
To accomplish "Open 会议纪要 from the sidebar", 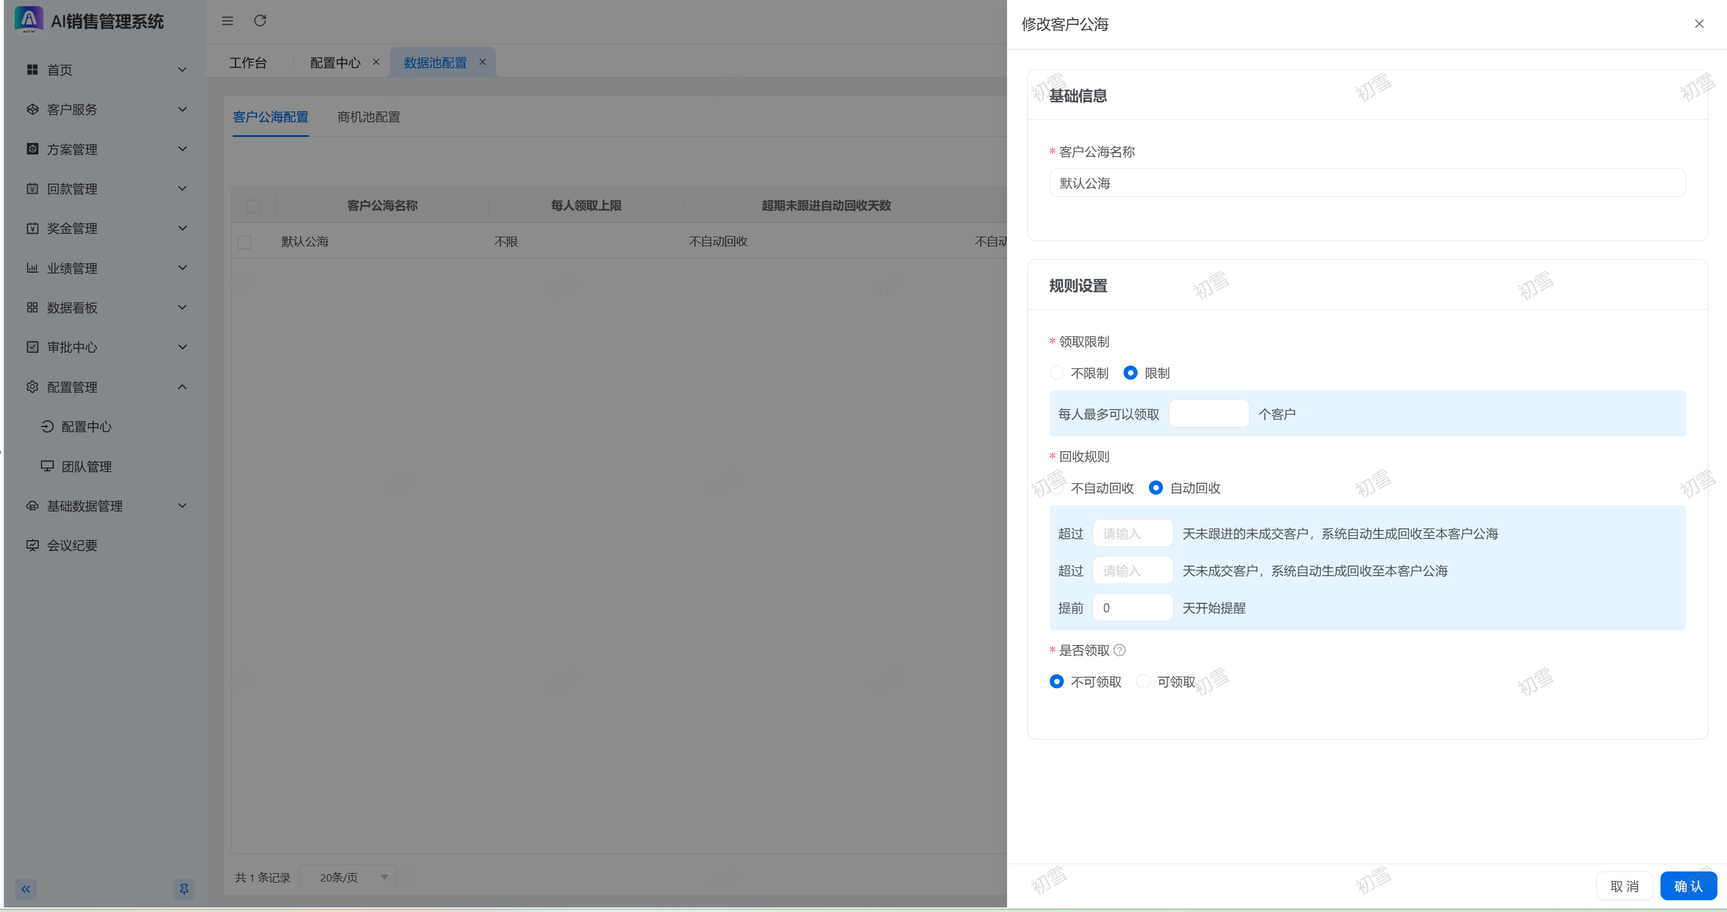I will point(72,545).
